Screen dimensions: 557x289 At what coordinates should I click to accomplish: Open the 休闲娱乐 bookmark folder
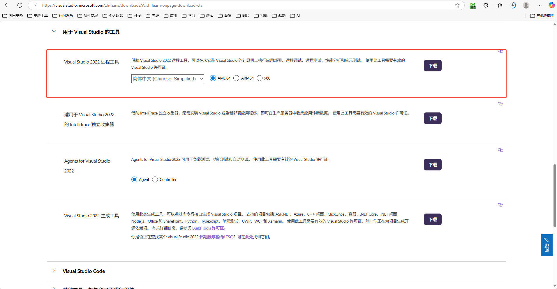(63, 16)
